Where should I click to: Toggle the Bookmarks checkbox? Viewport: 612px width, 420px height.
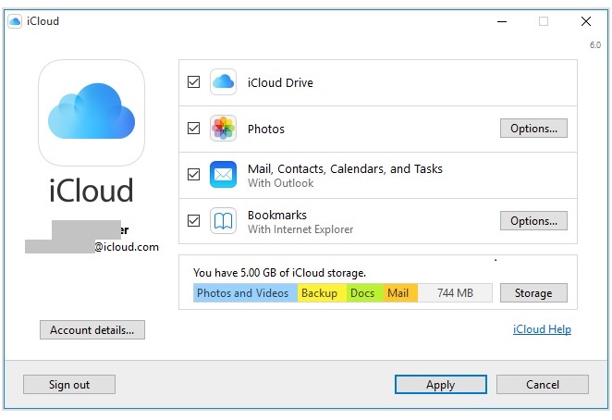(193, 221)
